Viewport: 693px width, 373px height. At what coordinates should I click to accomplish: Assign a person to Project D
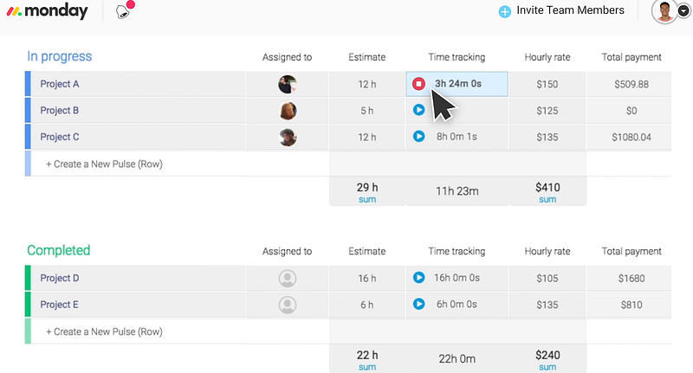[288, 279]
